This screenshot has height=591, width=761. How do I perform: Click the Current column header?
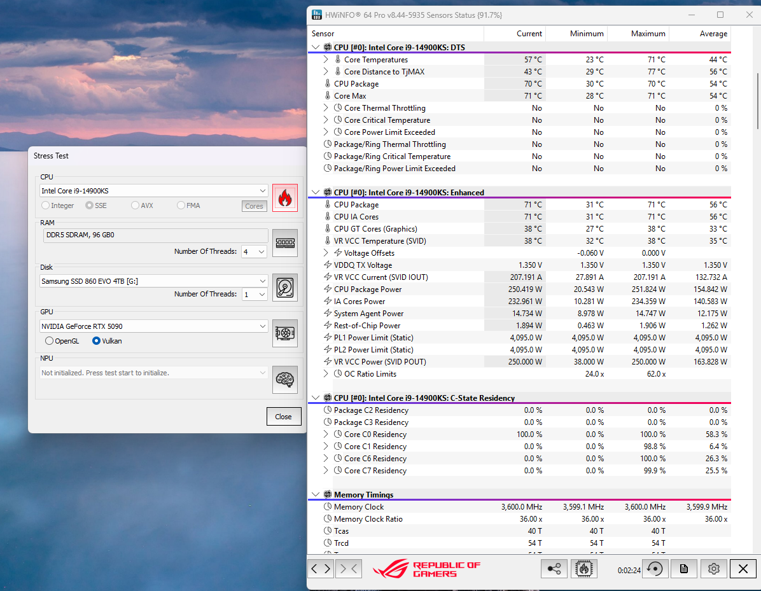tap(515, 34)
